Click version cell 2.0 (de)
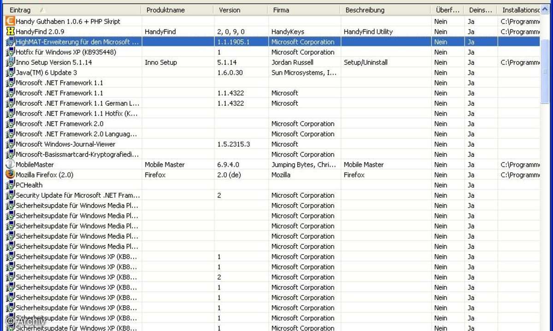Viewport: 553px width, 331px height. click(229, 175)
